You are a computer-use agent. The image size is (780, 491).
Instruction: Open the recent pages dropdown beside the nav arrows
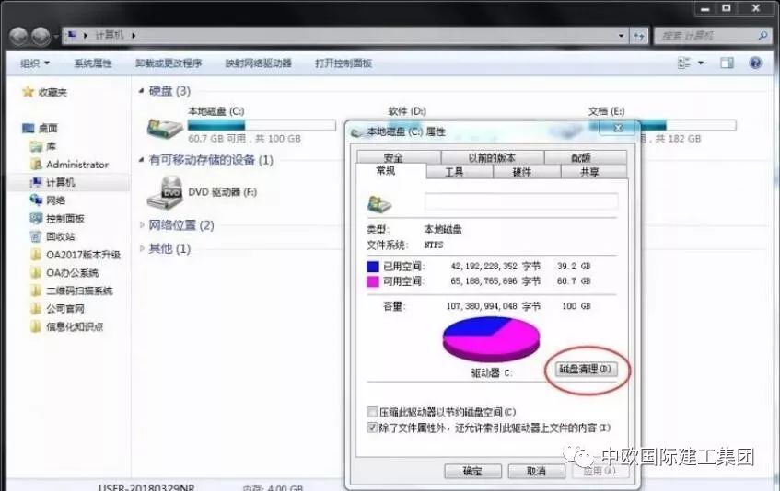coord(56,36)
